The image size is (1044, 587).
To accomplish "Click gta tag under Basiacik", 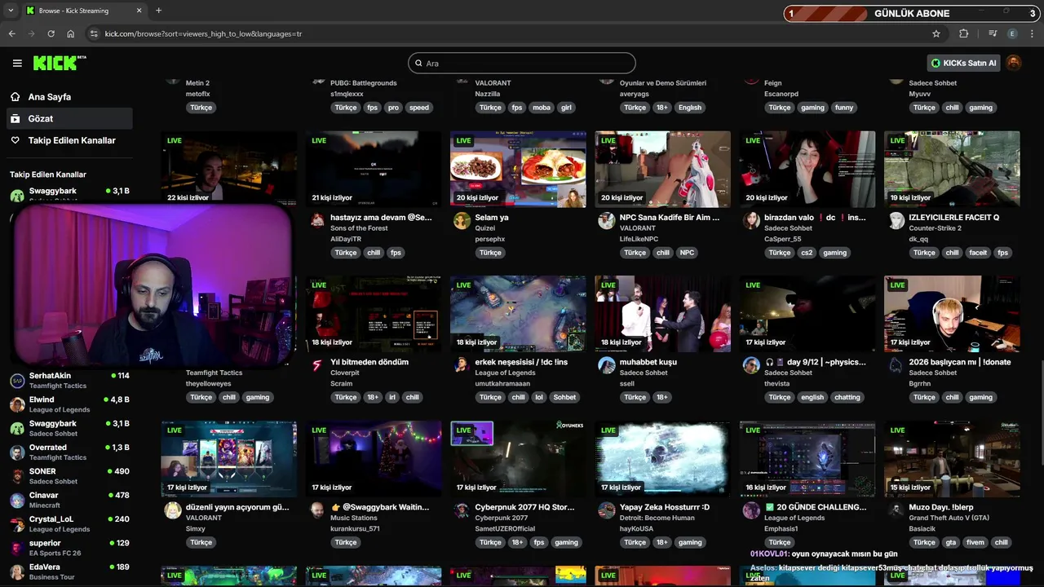I will coord(951,542).
